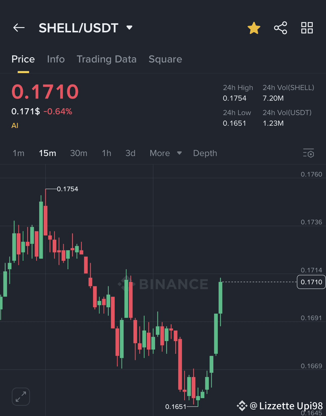The height and width of the screenshot is (416, 326).
Task: Tap the AI label under the price
Action: pos(15,125)
